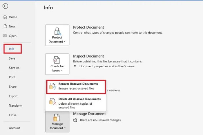The width and height of the screenshot is (203, 135).
Task: Click the Manage Document file icon
Action: click(x=57, y=117)
